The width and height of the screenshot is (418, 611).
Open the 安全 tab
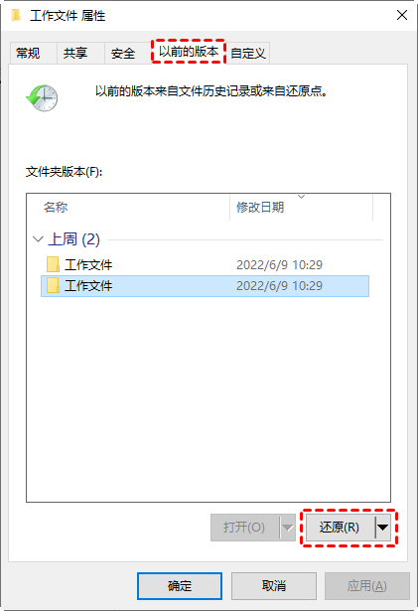(x=123, y=53)
